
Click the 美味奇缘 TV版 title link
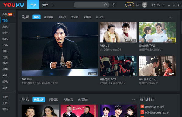147,46
